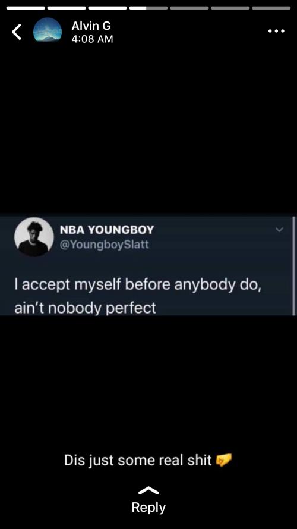Tap the fist emoji in caption
The height and width of the screenshot is (529, 297).
click(223, 460)
